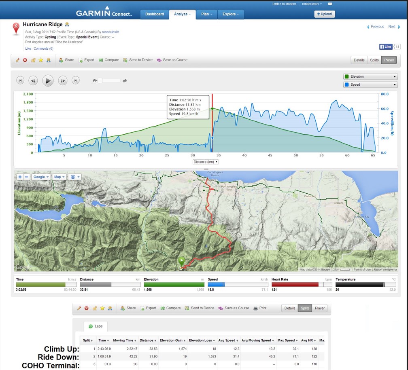
Task: Click the playback speed slider
Action: coord(109,80)
